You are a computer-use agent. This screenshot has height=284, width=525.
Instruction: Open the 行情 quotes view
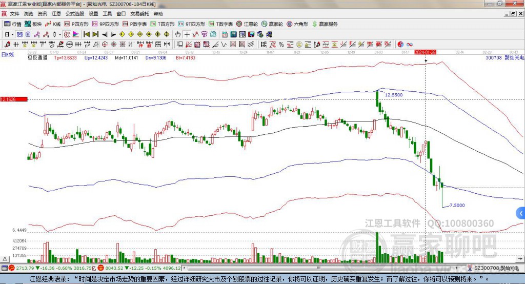pos(13,24)
